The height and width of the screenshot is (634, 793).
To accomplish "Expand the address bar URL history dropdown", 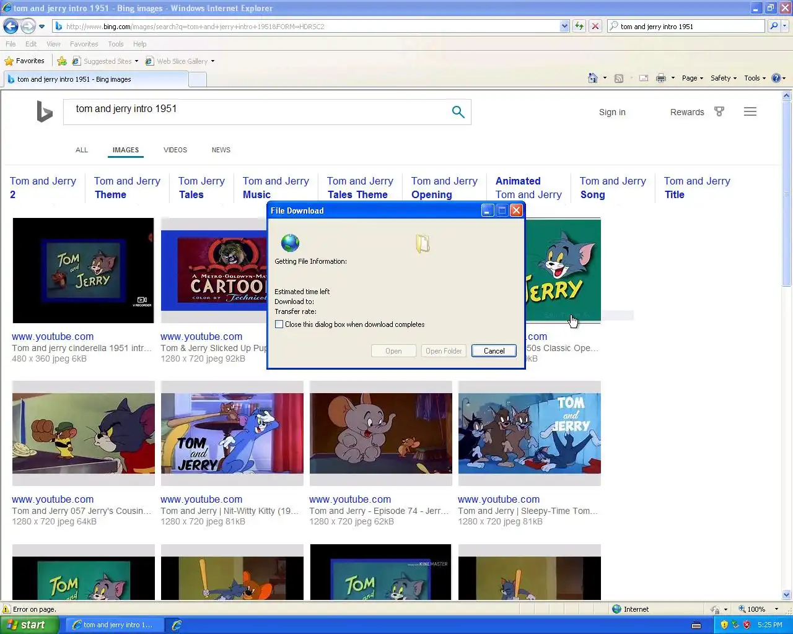I will coord(564,26).
